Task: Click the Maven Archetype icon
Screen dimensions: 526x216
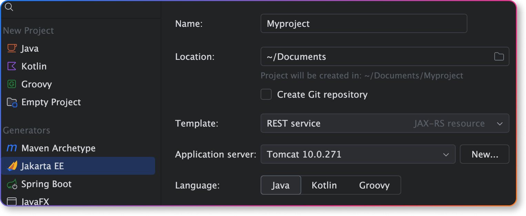Action: [12, 148]
